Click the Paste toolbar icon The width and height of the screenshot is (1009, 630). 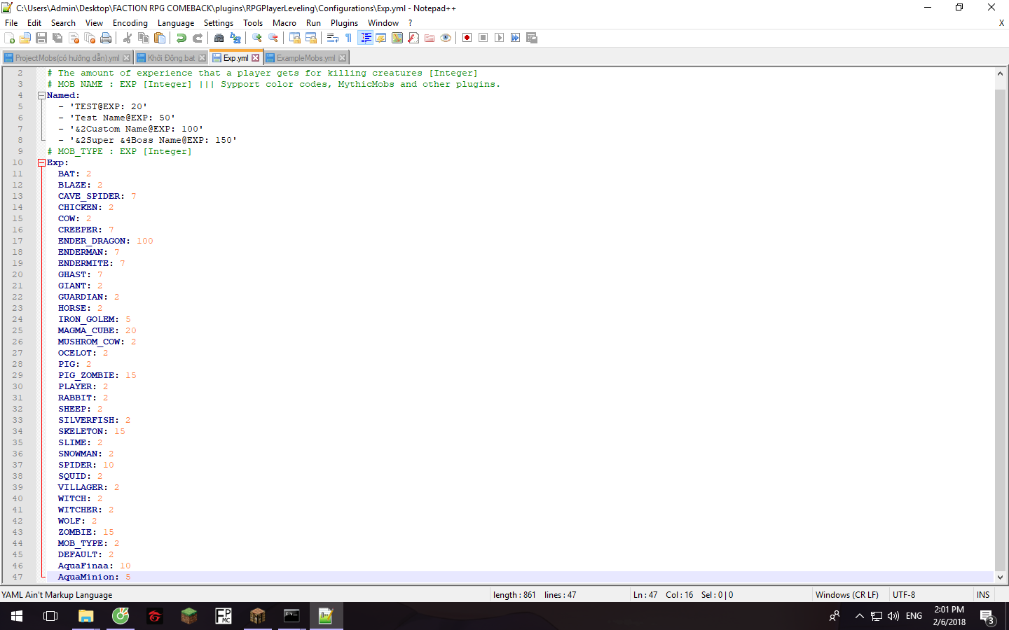click(x=160, y=38)
